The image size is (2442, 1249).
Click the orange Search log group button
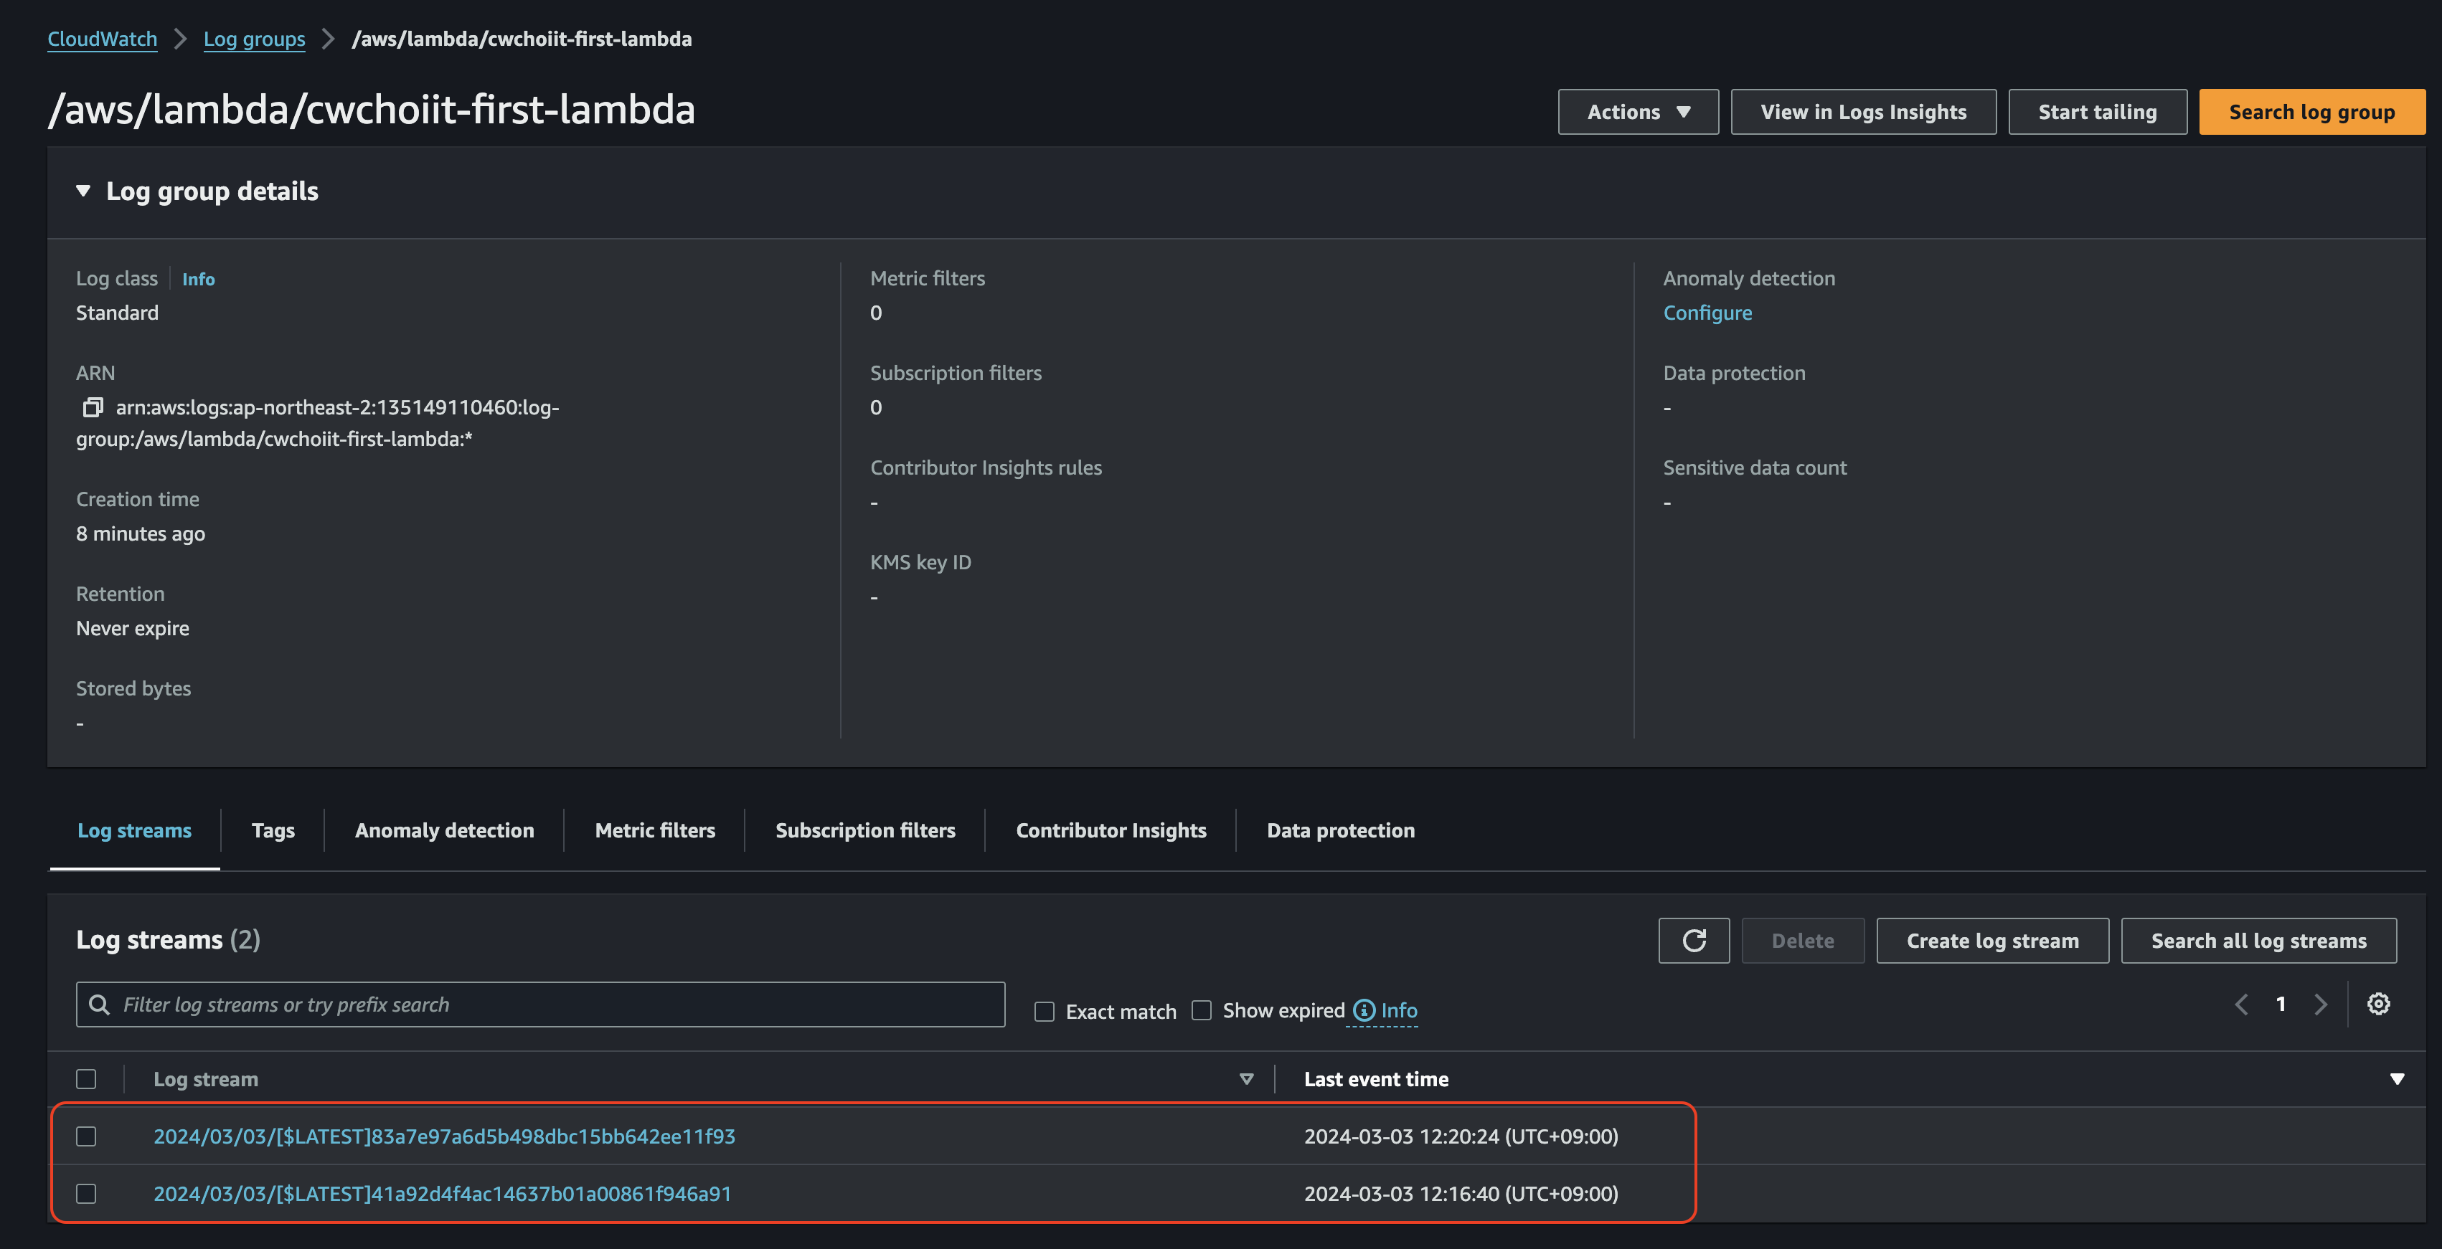(x=2310, y=112)
